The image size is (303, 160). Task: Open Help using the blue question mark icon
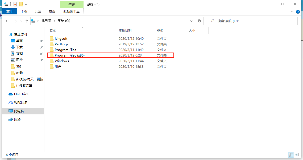(298, 11)
